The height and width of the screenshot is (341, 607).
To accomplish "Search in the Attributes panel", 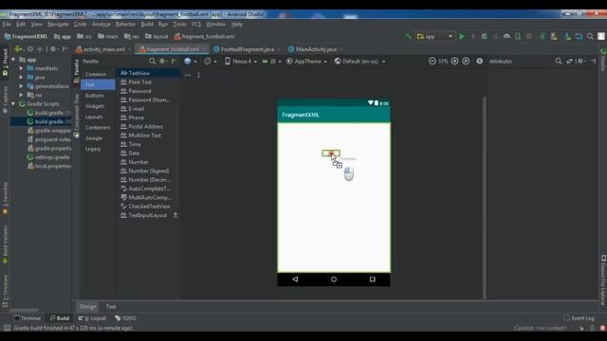I will (559, 61).
